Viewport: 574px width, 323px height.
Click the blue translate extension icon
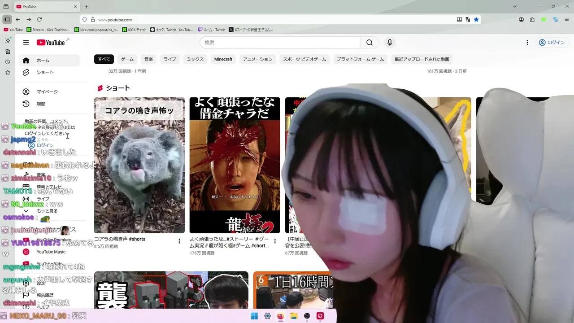(555, 20)
